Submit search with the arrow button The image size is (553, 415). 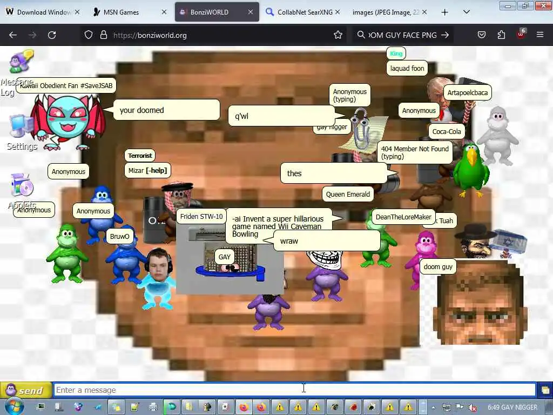click(x=445, y=35)
